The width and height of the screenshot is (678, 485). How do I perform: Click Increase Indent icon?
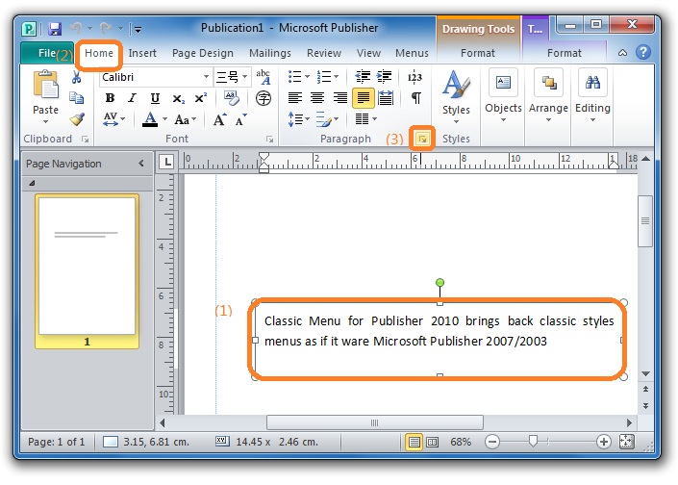pyautogui.click(x=384, y=77)
